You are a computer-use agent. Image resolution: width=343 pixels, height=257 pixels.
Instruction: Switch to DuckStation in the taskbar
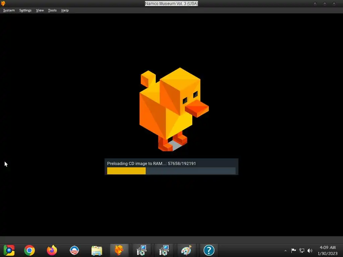click(x=119, y=250)
